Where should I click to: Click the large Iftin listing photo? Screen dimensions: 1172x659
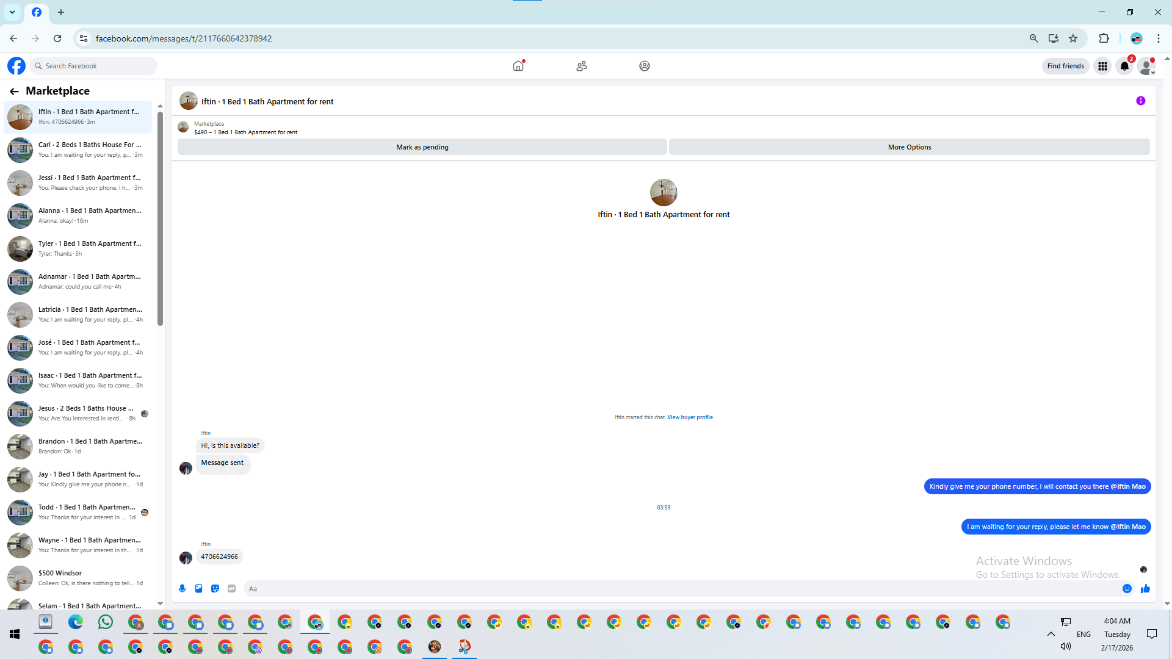(x=664, y=192)
